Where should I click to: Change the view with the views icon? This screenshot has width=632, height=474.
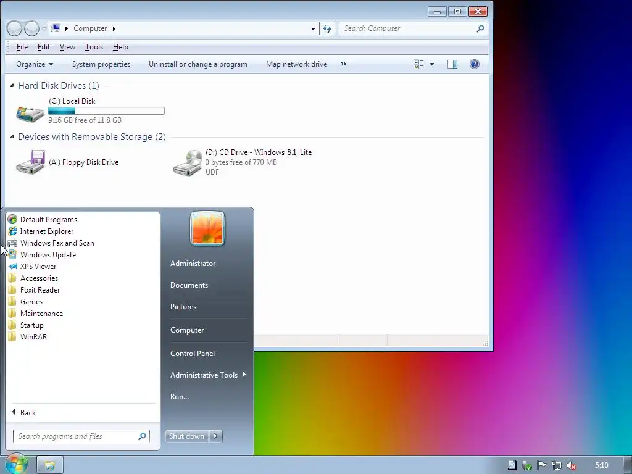click(418, 64)
